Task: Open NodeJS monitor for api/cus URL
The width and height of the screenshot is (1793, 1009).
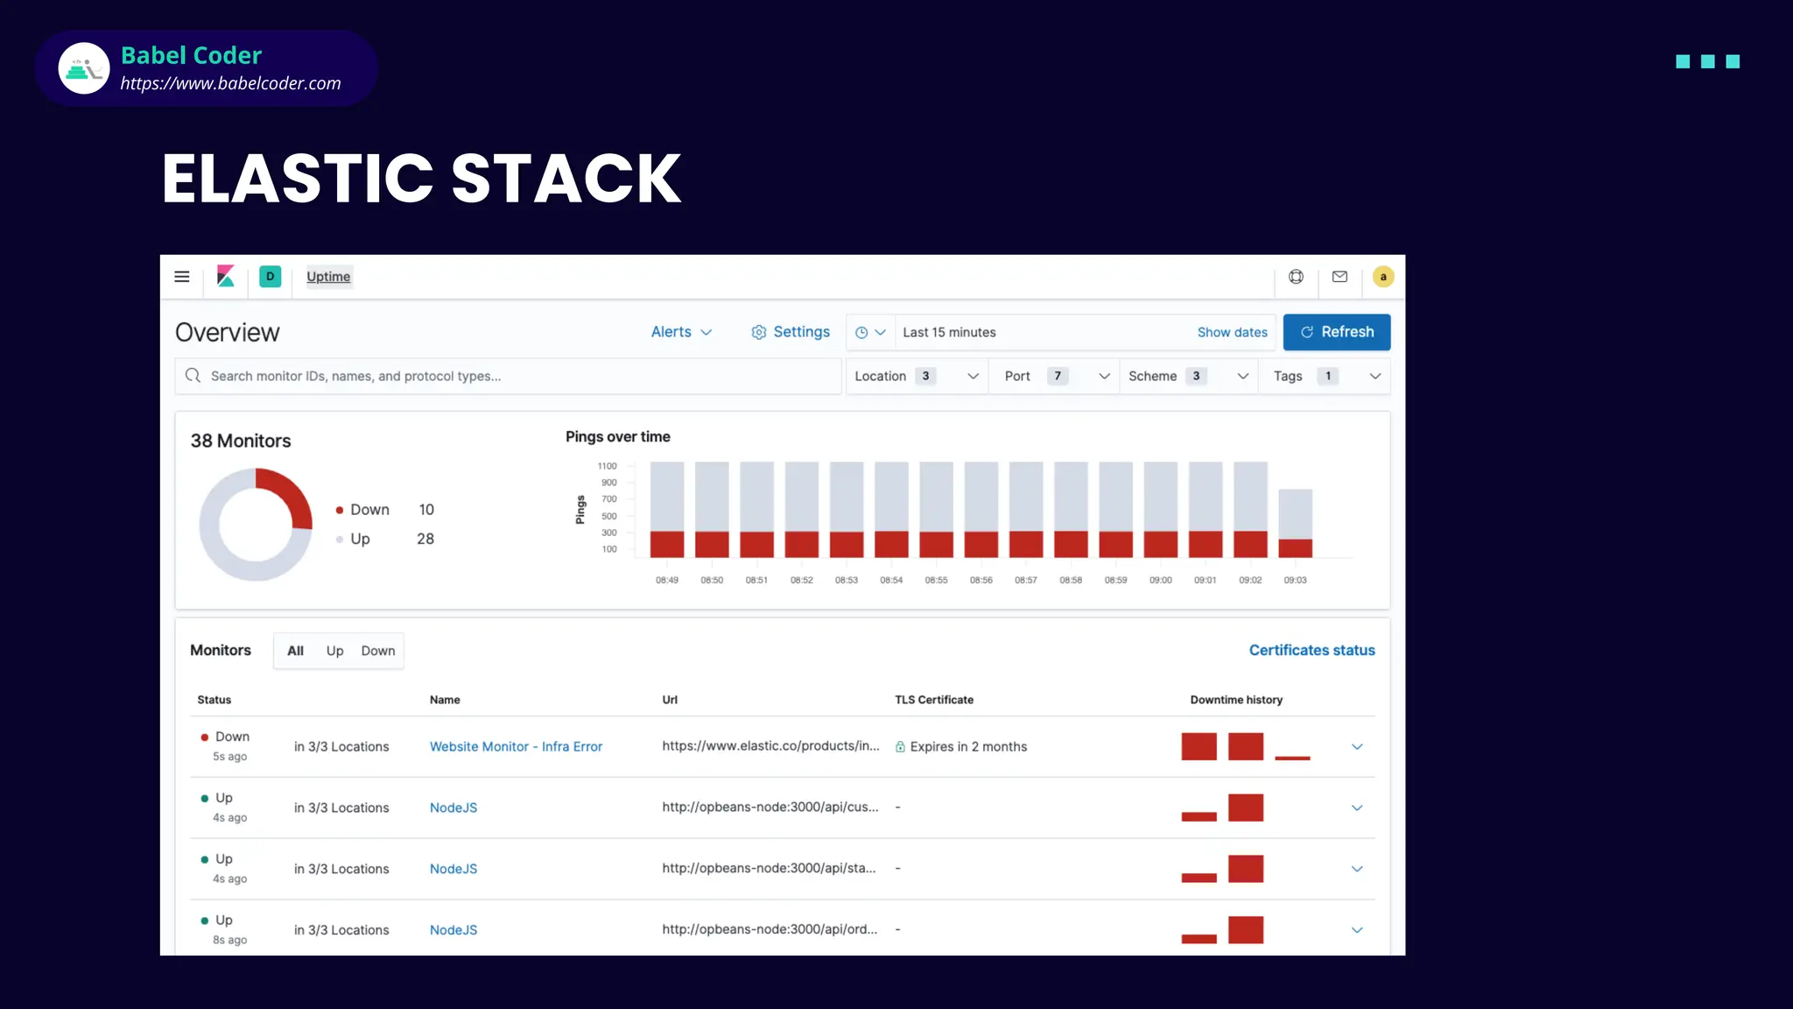Action: [454, 808]
